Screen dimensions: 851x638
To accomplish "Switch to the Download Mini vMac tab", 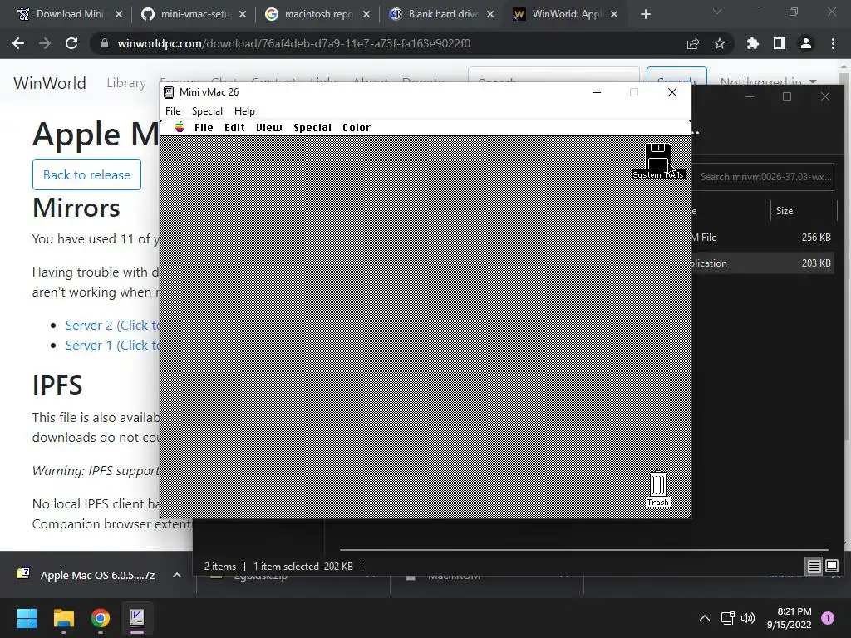I will 69,14.
